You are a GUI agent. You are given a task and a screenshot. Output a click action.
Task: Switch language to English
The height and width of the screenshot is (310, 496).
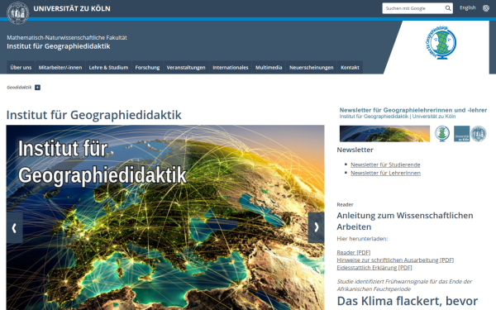point(468,8)
